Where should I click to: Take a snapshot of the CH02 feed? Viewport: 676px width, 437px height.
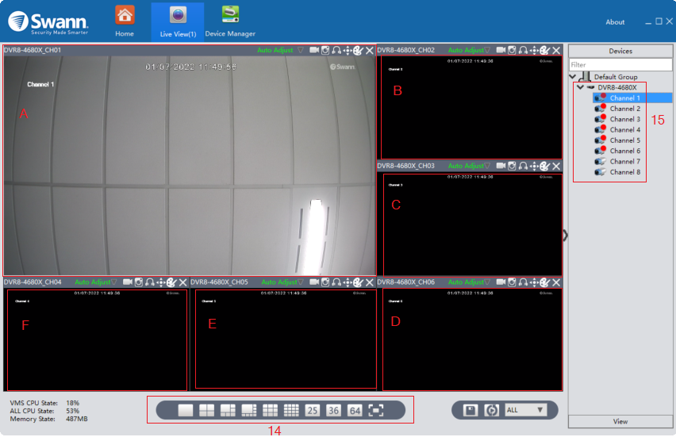click(x=513, y=50)
